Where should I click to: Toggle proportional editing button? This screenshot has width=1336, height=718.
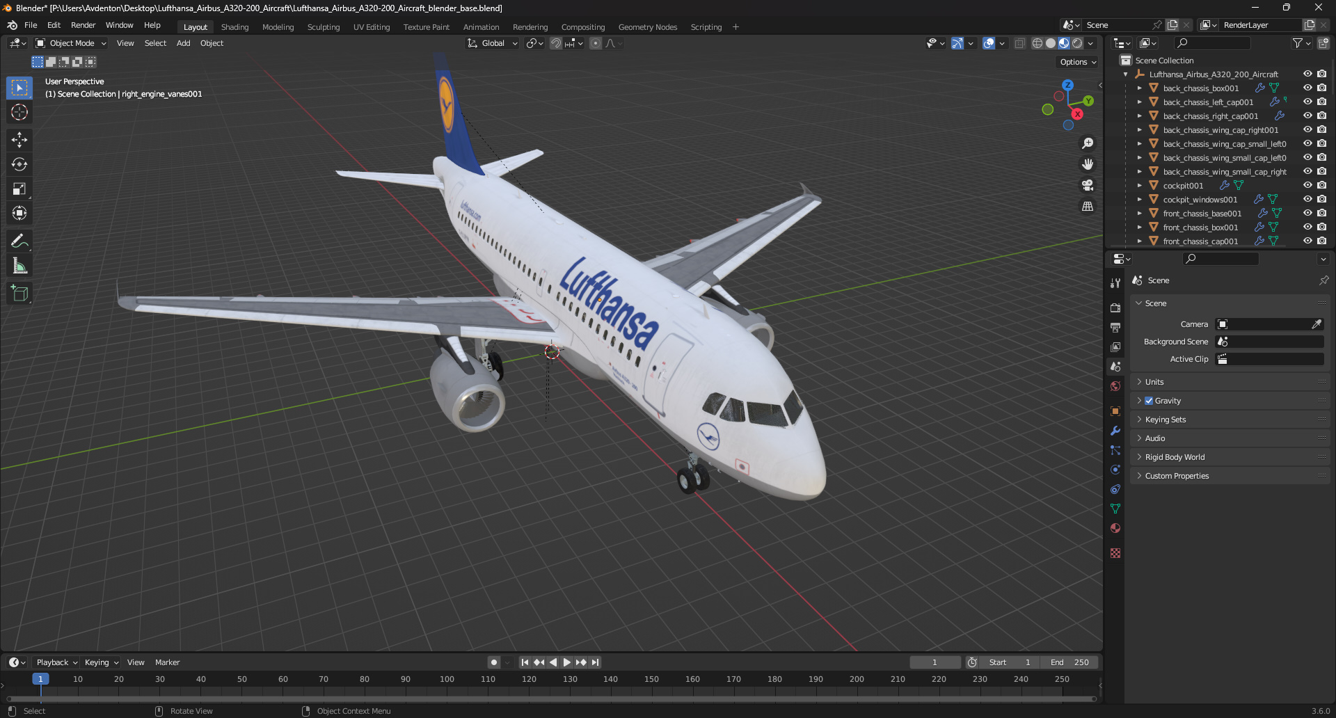(596, 43)
